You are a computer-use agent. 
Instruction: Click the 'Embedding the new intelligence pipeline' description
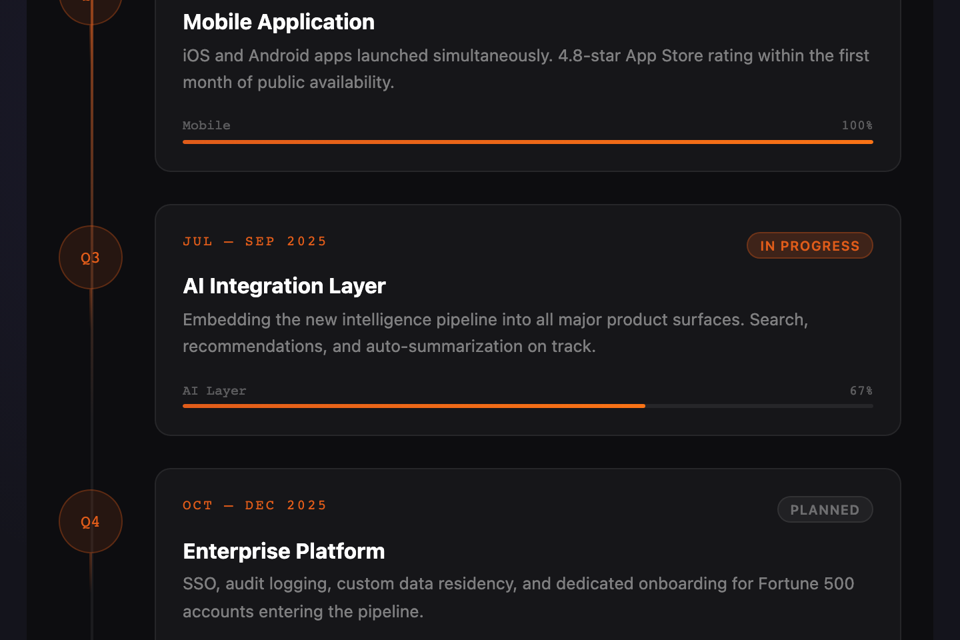[495, 333]
